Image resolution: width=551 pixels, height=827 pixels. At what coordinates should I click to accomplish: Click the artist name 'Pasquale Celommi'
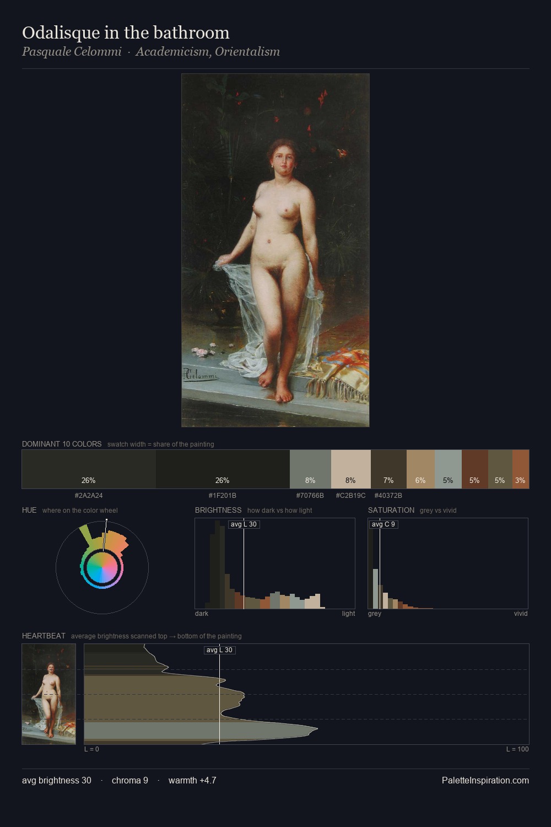pos(72,51)
